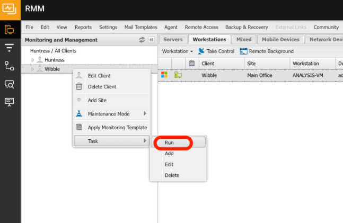Screen dimensions: 343x223
Task: Open the View menu
Action: [61, 27]
